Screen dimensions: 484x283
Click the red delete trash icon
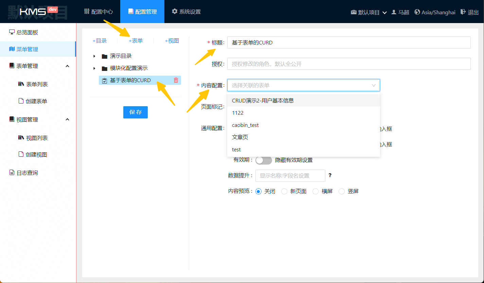tap(176, 80)
